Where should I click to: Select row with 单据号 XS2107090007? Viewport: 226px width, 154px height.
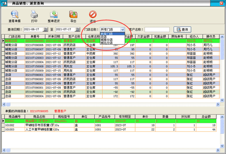pyautogui.click(x=111, y=49)
